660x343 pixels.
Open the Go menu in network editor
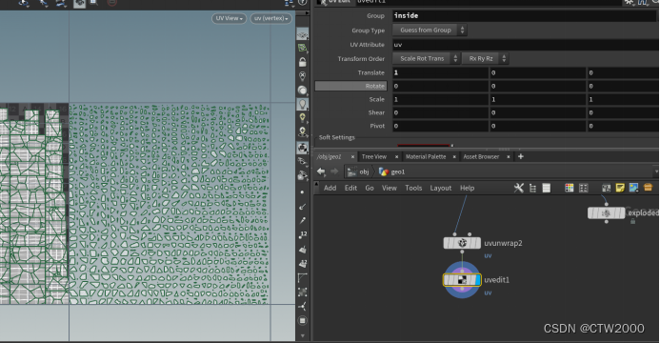point(370,188)
